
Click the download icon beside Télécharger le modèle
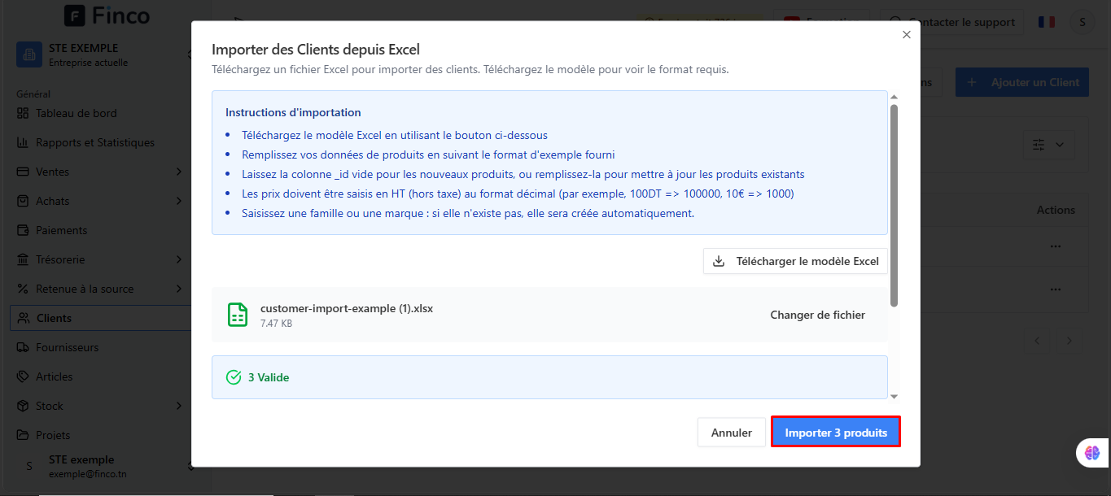click(x=719, y=262)
